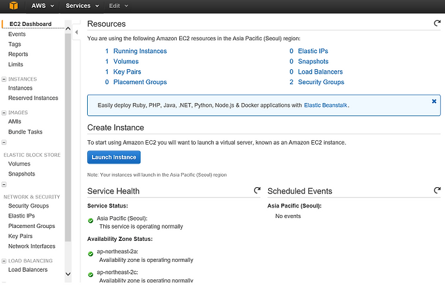Collapse the IMAGES sidebar section
The height and width of the screenshot is (286, 445).
[x=4, y=112]
